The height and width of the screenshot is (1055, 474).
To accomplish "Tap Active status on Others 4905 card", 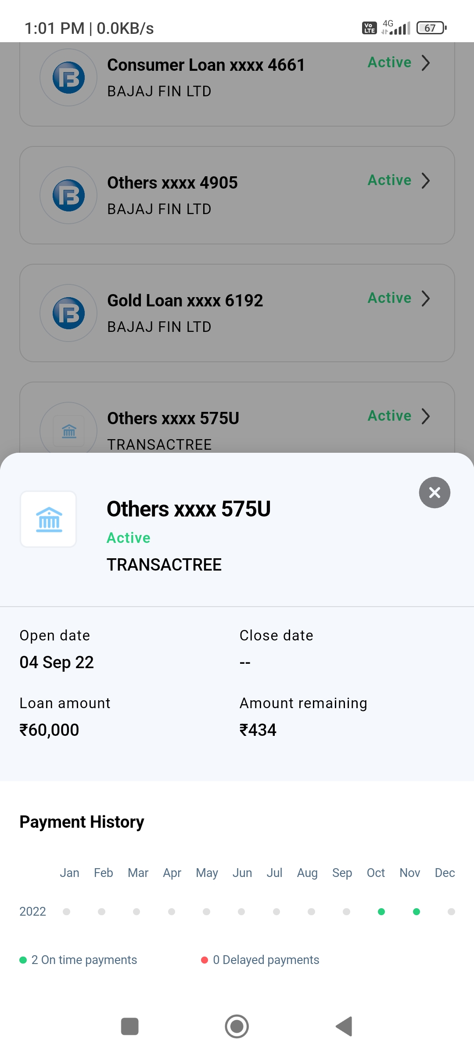I will pyautogui.click(x=389, y=180).
